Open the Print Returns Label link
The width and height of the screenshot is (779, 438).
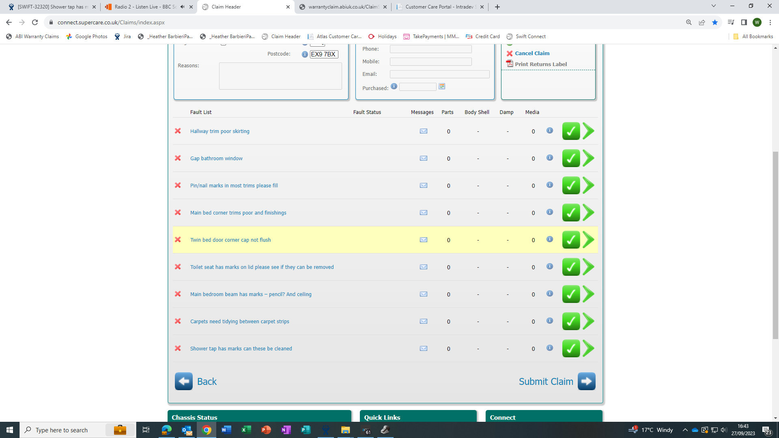click(x=540, y=64)
